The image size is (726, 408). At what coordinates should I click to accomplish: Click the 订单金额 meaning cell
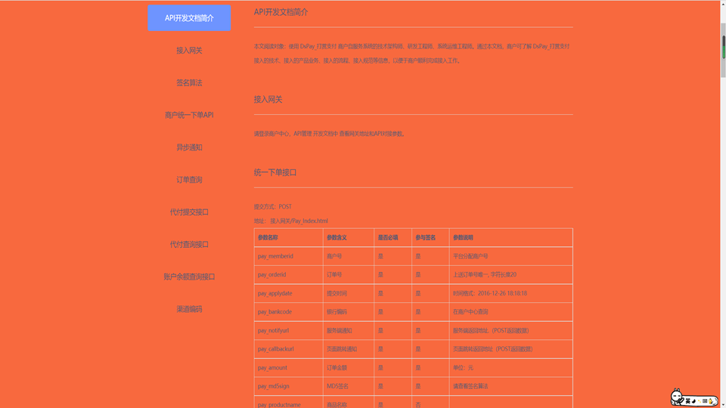[348, 368]
